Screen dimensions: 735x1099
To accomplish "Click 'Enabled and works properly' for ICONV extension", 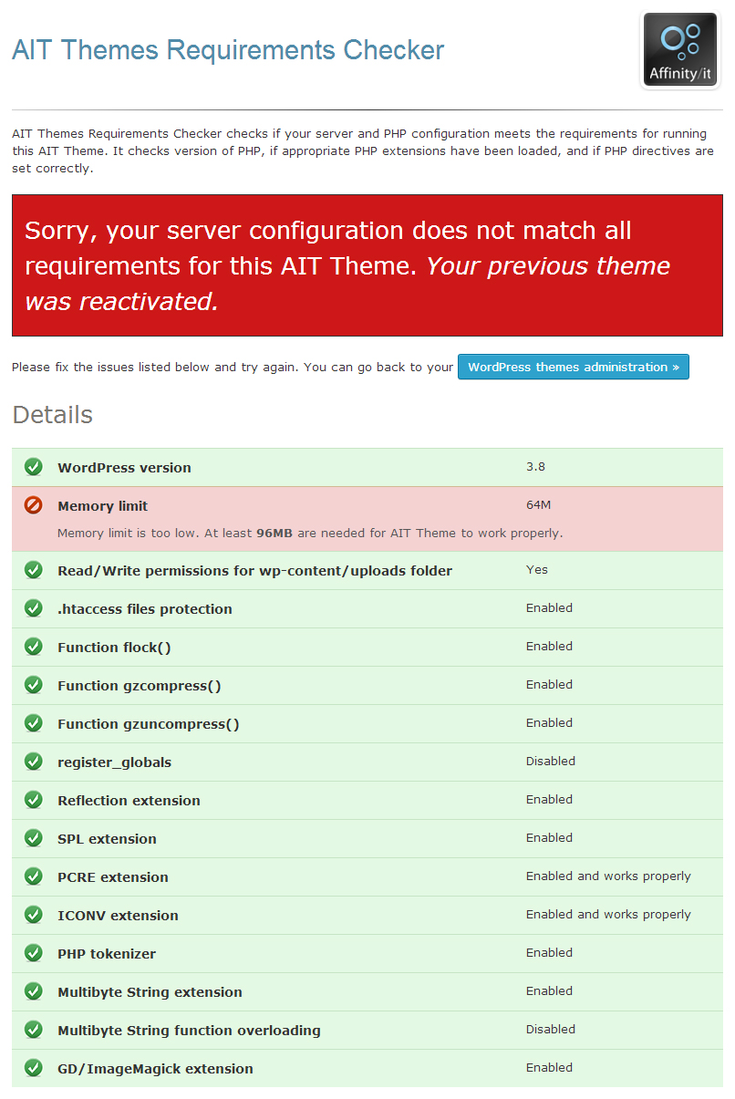I will (608, 915).
